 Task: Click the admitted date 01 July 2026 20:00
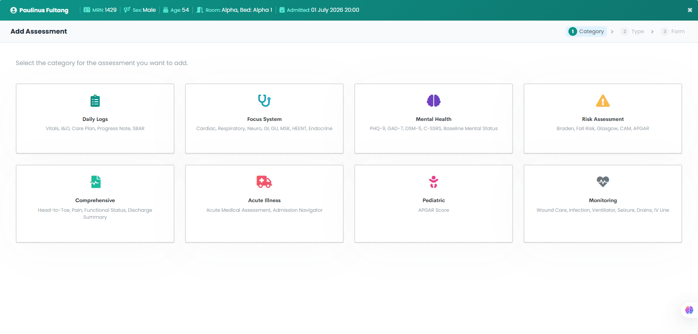pos(335,10)
